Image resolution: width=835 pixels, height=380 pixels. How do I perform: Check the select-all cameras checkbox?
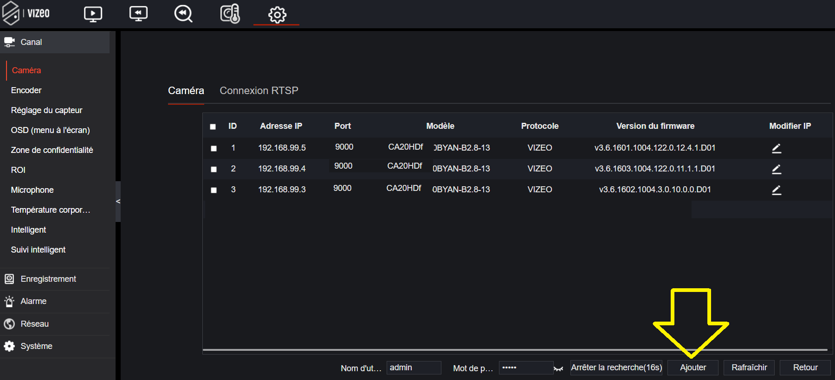pyautogui.click(x=213, y=127)
